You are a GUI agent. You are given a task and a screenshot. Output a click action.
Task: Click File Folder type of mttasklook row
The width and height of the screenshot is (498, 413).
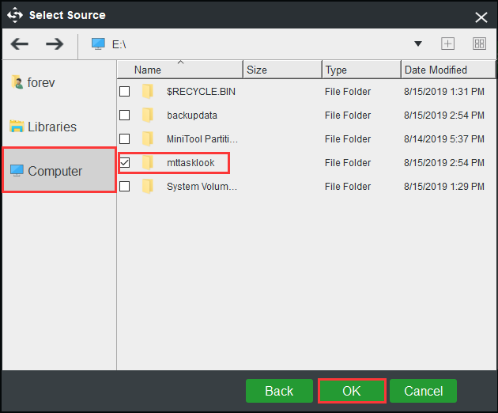(x=348, y=163)
